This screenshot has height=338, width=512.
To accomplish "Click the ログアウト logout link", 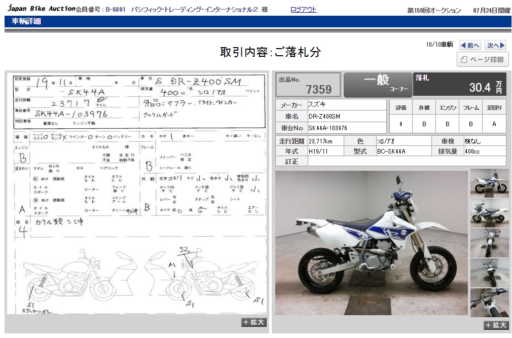I will [x=303, y=10].
